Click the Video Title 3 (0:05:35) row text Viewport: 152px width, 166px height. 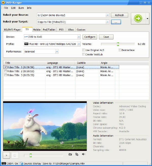click(21, 75)
